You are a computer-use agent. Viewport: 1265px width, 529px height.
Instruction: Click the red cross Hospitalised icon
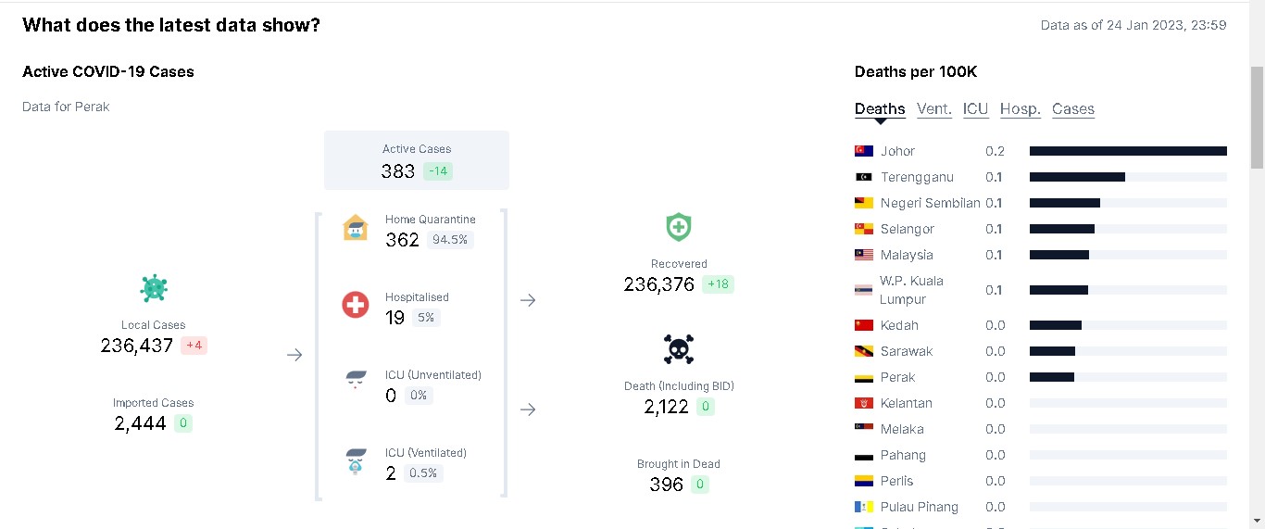[x=355, y=305]
